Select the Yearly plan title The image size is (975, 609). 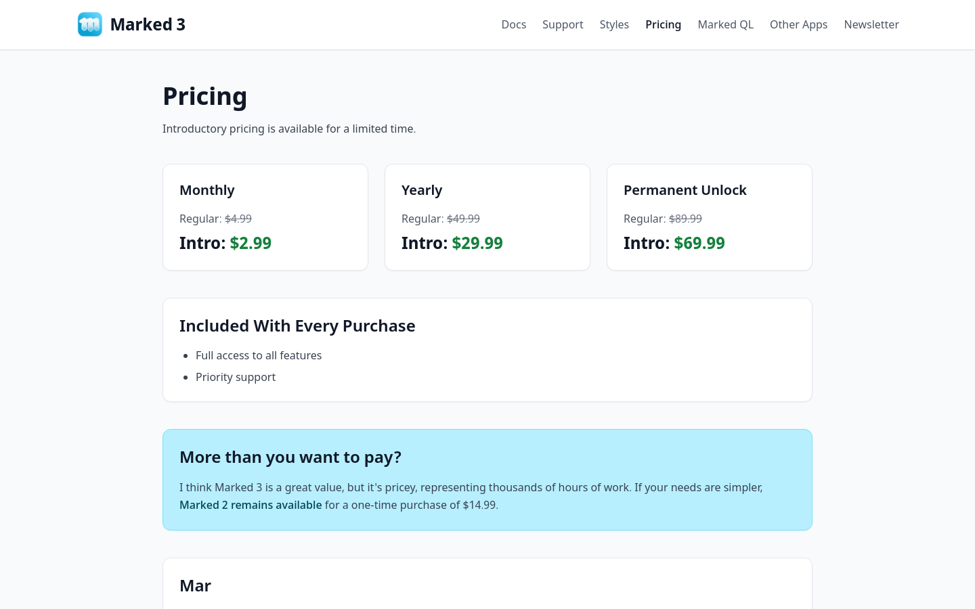point(422,190)
